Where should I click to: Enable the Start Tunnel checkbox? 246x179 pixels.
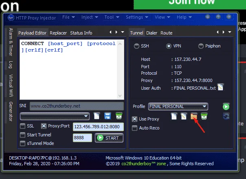tap(22, 135)
